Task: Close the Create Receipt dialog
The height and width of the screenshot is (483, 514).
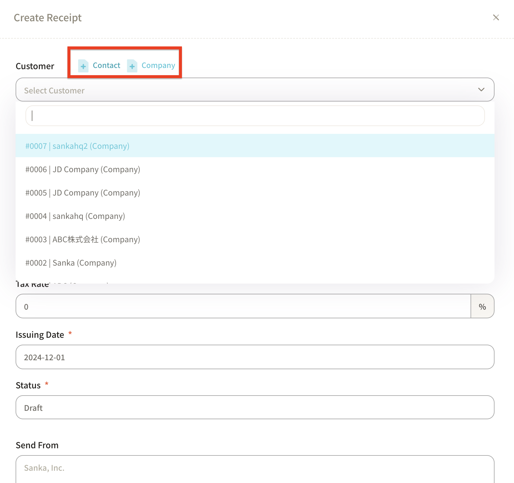Action: 496,18
